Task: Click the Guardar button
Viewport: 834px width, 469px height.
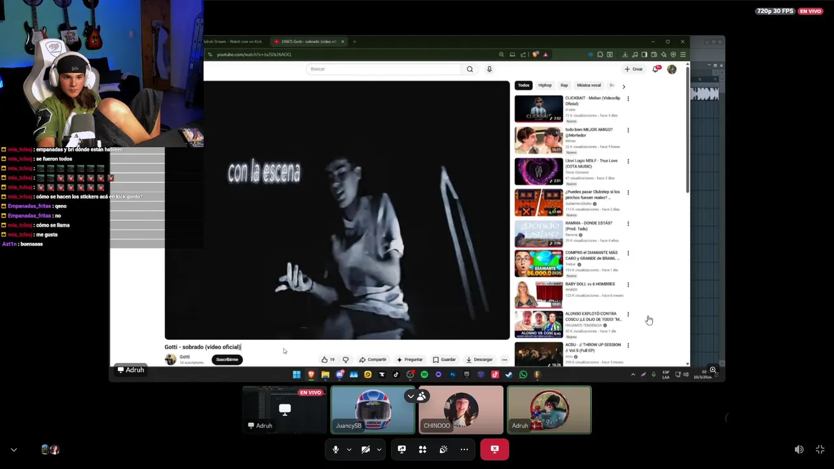Action: coord(444,360)
